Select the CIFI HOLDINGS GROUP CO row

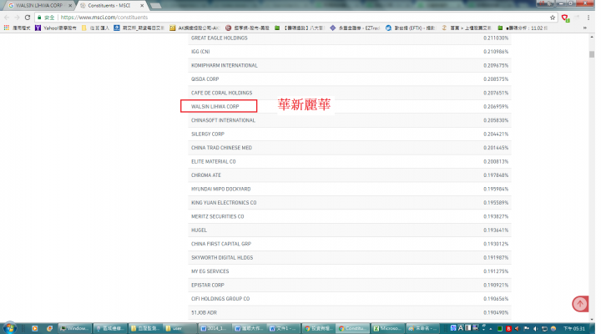point(350,299)
